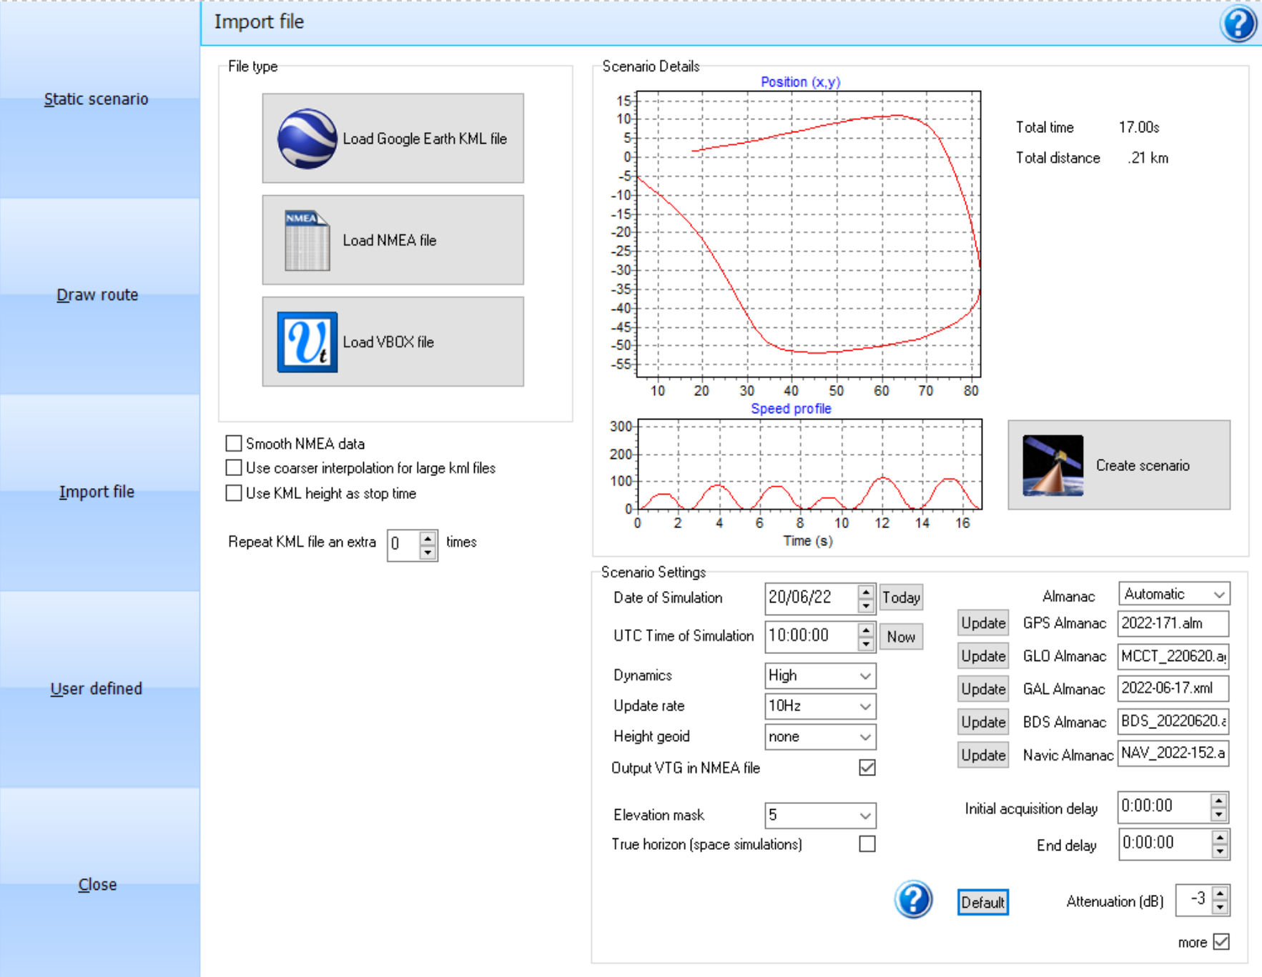This screenshot has height=977, width=1262.
Task: Decrease Attenuation dB value
Action: (1221, 908)
